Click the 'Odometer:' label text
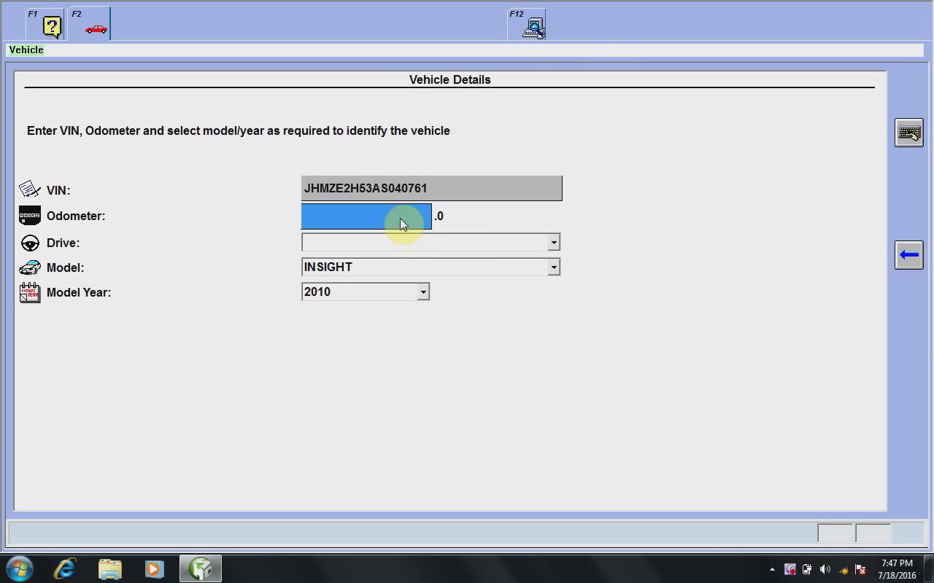This screenshot has width=934, height=583. pos(76,216)
